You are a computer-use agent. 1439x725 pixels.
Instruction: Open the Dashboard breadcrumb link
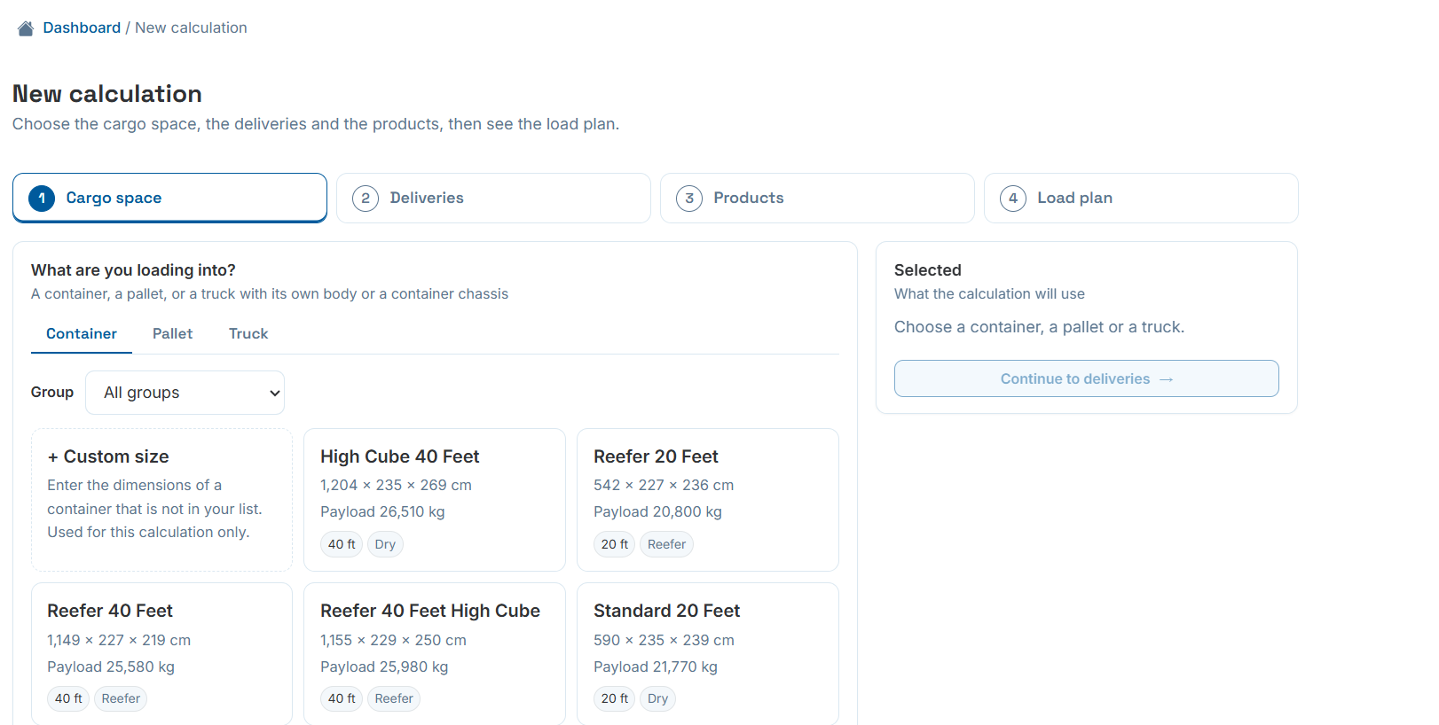coord(82,27)
